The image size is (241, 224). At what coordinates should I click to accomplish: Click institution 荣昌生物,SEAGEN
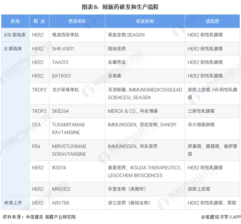[x=126, y=35]
